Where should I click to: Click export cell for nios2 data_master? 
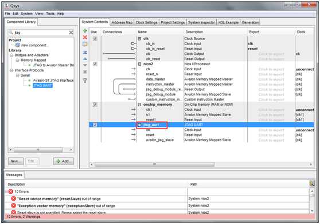click(x=271, y=79)
